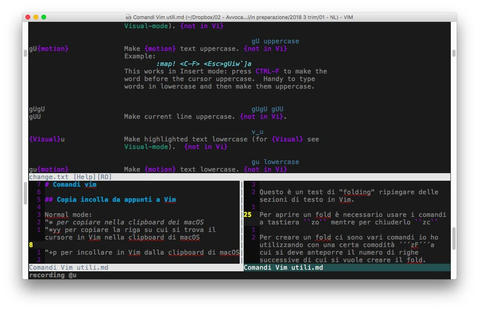Click the 'gUU' command in the left column
479x311 pixels.
(35, 117)
